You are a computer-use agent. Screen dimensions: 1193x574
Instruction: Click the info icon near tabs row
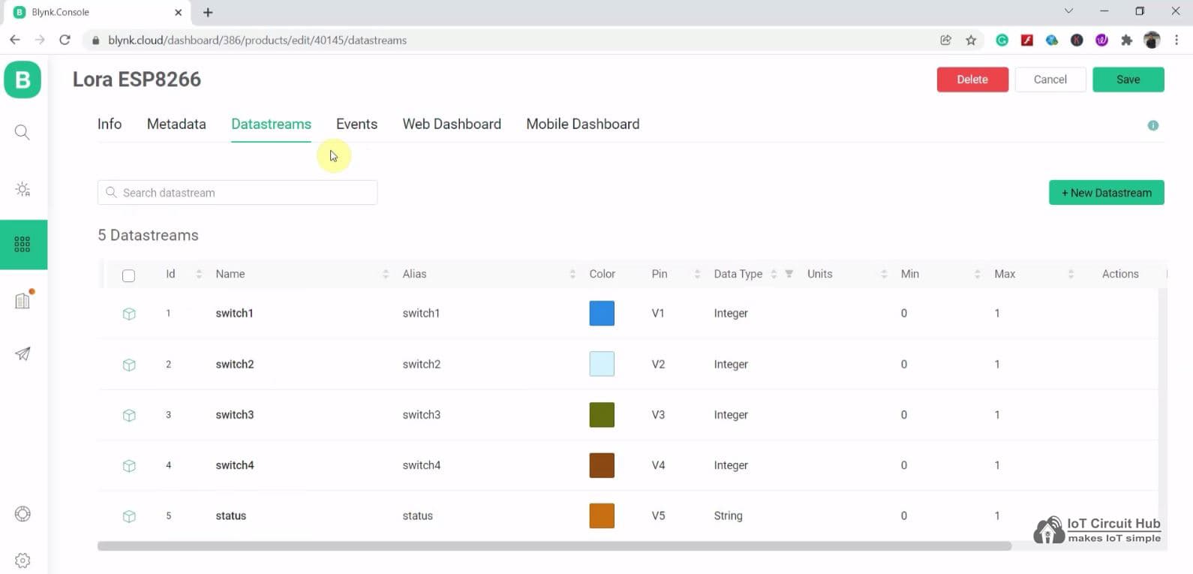(x=1152, y=125)
